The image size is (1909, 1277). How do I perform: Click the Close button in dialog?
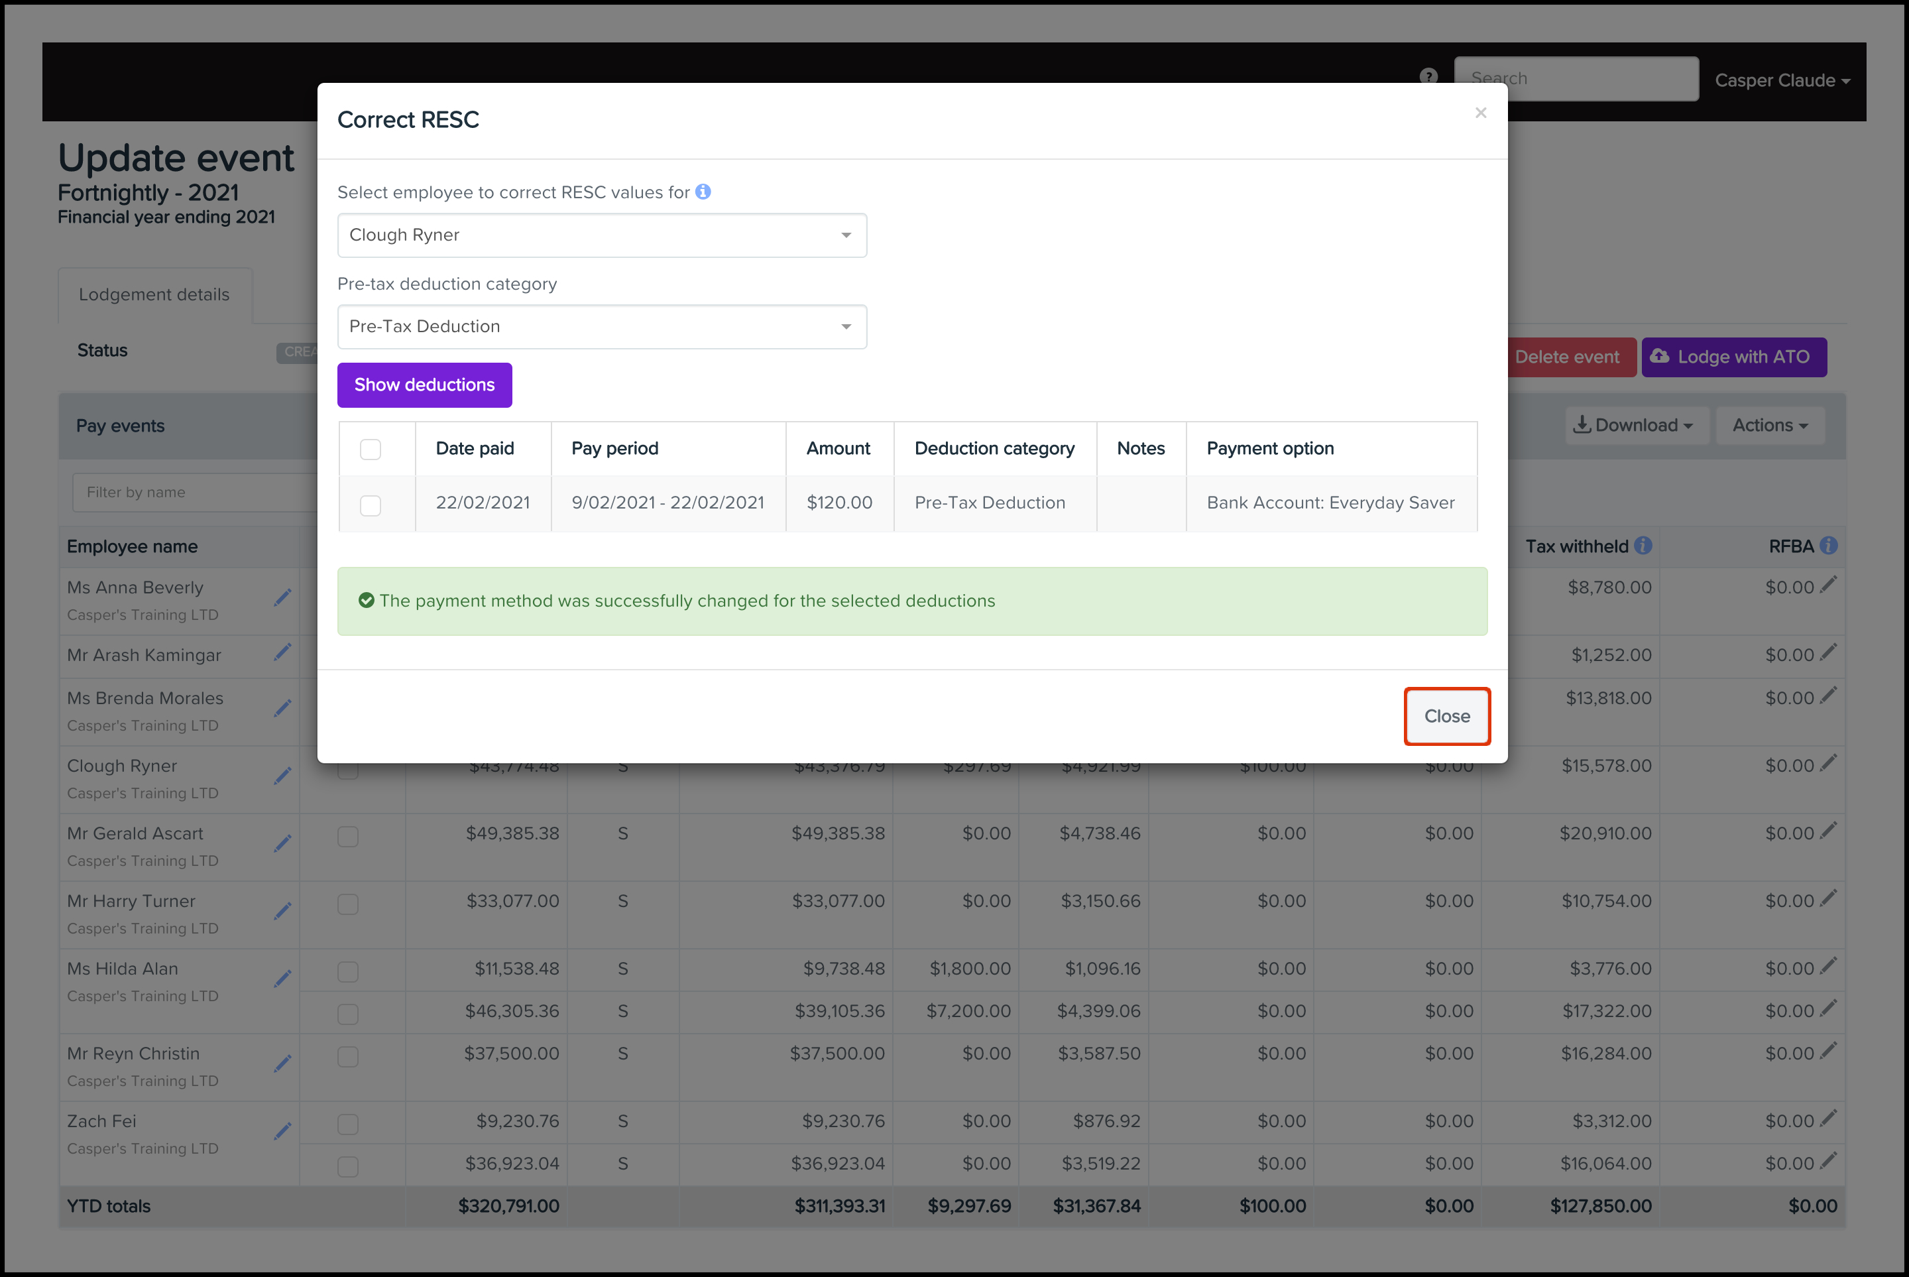click(x=1446, y=717)
